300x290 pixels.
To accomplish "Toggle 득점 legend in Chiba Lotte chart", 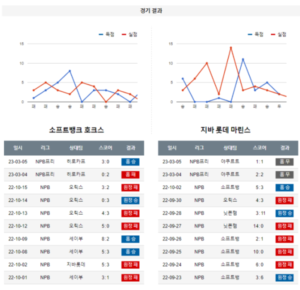I will pyautogui.click(x=255, y=34).
